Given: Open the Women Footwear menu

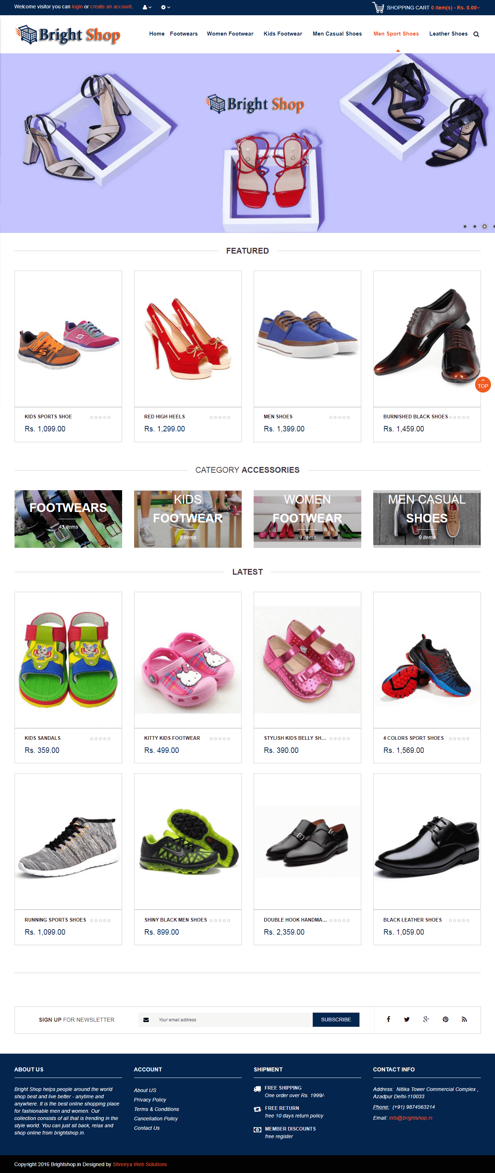Looking at the screenshot, I should [x=230, y=34].
